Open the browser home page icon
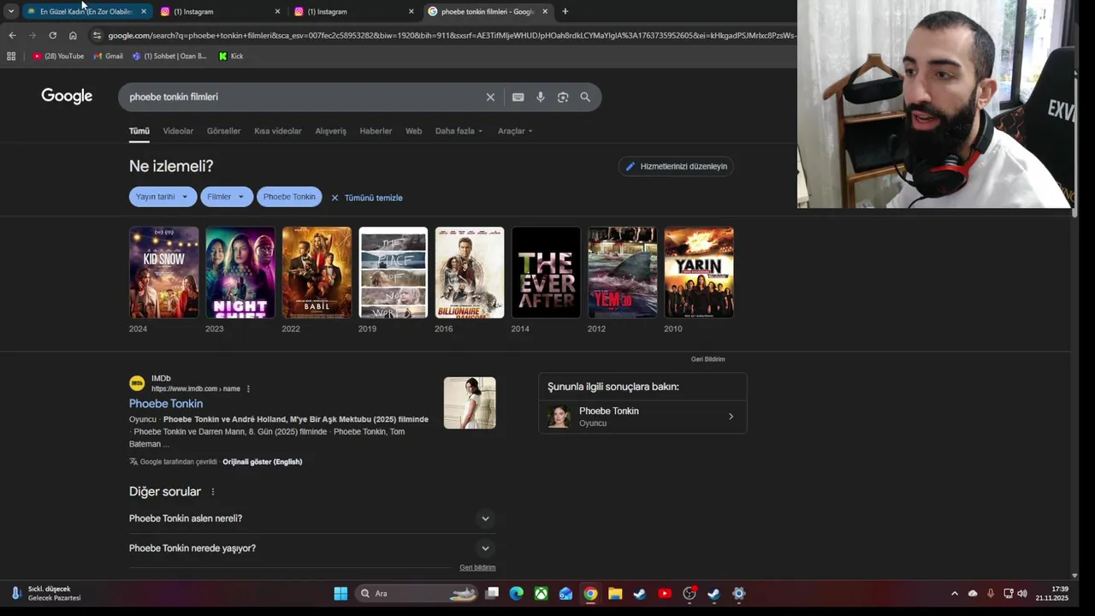1095x616 pixels. coord(73,35)
